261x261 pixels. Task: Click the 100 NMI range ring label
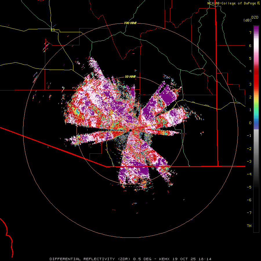[130, 23]
